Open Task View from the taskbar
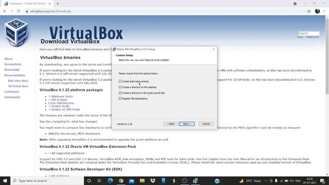329x185 pixels. pyautogui.click(x=99, y=180)
